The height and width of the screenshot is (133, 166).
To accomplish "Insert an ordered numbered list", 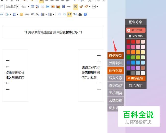I will 43,14.
